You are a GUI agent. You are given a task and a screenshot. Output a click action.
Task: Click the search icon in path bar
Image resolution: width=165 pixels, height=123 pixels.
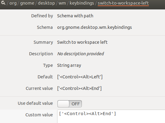pos(3,3)
